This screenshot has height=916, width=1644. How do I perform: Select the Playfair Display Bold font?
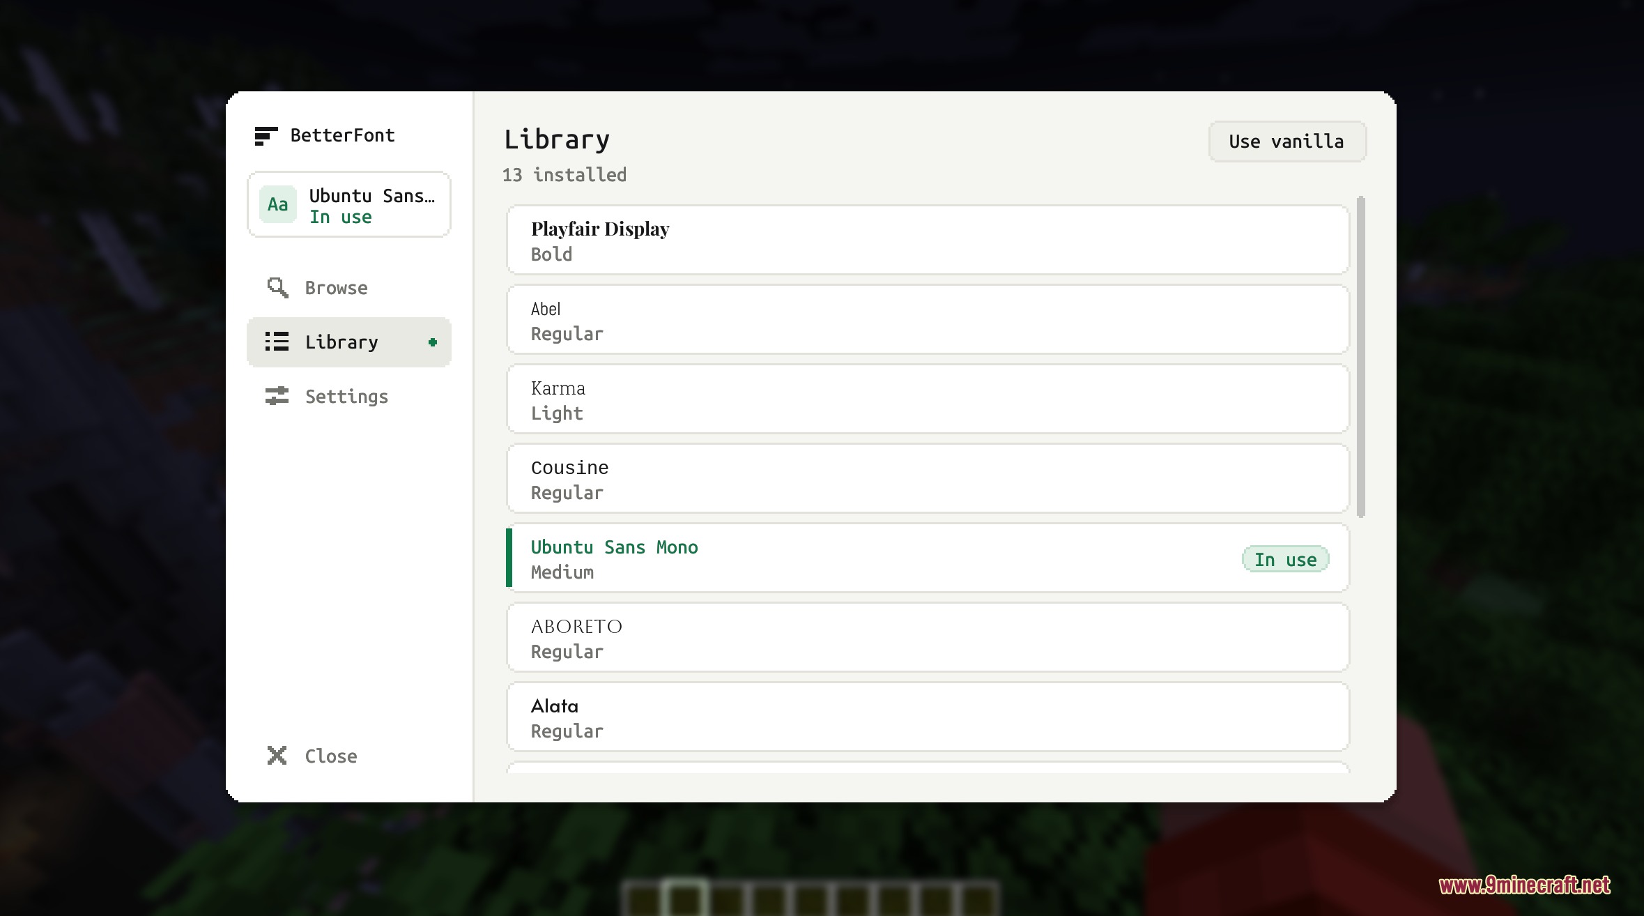coord(928,240)
